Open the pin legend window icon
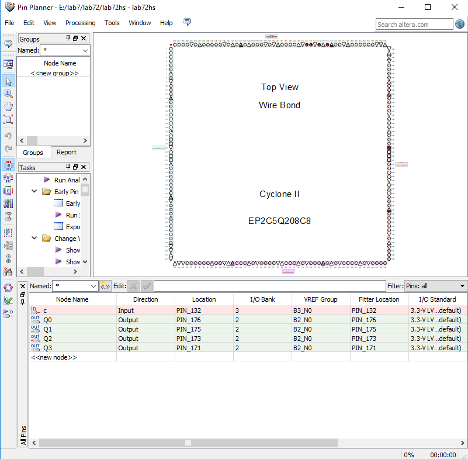The height and width of the screenshot is (459, 468). 8,64
